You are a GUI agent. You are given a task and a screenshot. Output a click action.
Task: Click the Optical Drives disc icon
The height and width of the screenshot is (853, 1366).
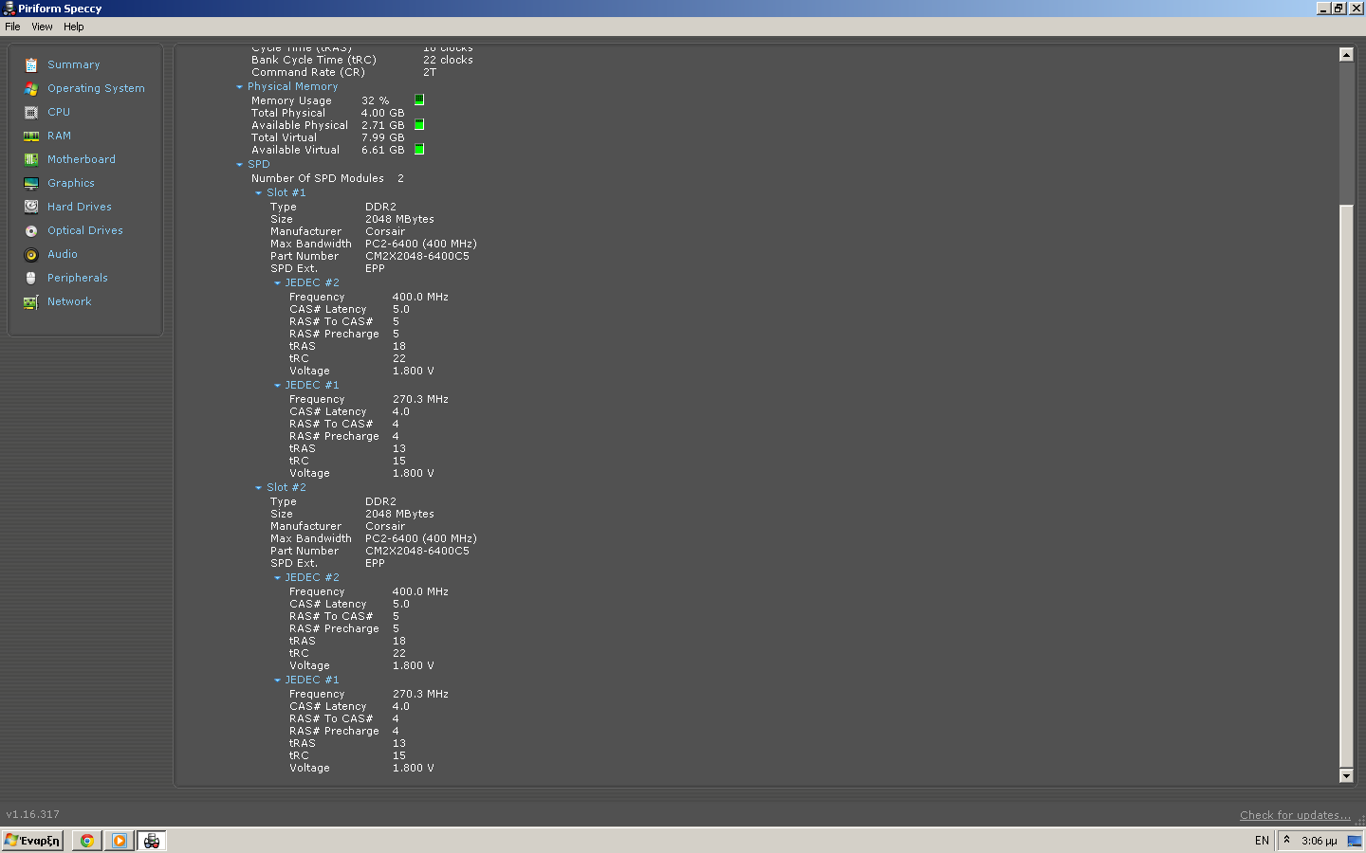pyautogui.click(x=31, y=230)
